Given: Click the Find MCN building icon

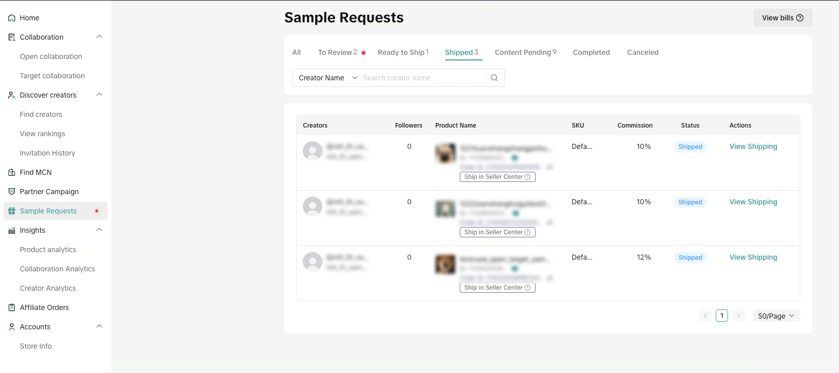Looking at the screenshot, I should coord(12,172).
